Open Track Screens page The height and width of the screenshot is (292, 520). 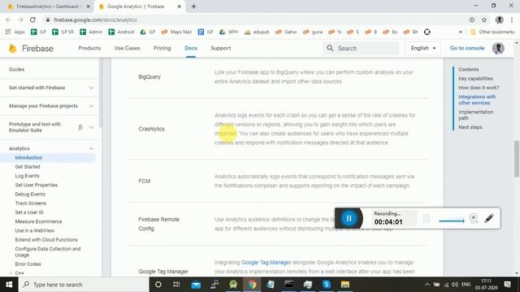coord(31,204)
